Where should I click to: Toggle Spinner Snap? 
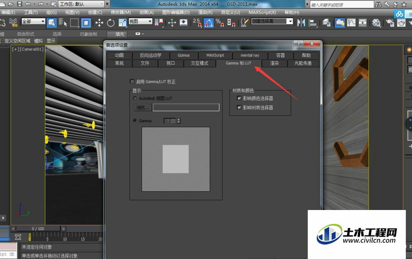(231, 23)
